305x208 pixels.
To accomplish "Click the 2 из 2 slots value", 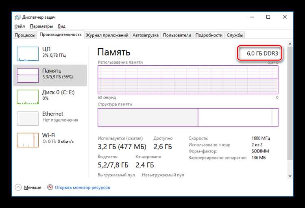I will 257,145.
